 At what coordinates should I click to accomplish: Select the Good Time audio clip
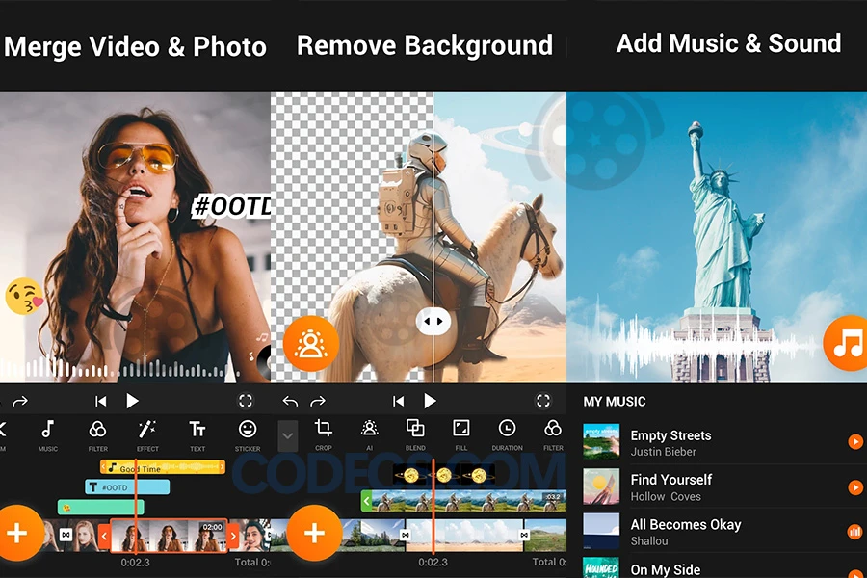click(x=162, y=467)
